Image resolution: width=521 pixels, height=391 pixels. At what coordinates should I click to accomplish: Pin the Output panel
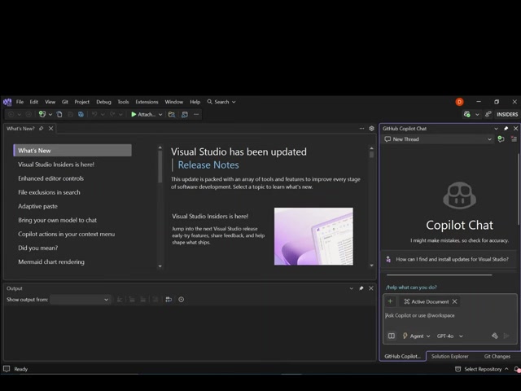pos(361,288)
